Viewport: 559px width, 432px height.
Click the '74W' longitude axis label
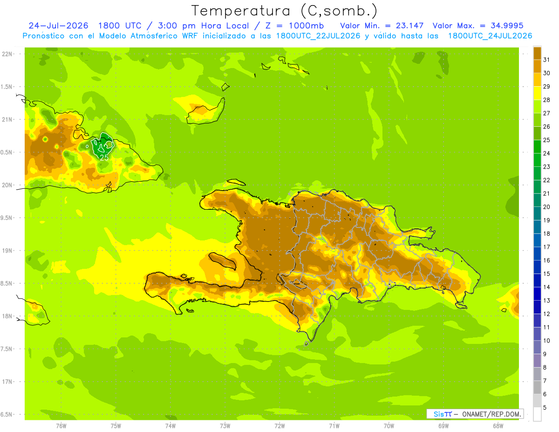(170, 425)
